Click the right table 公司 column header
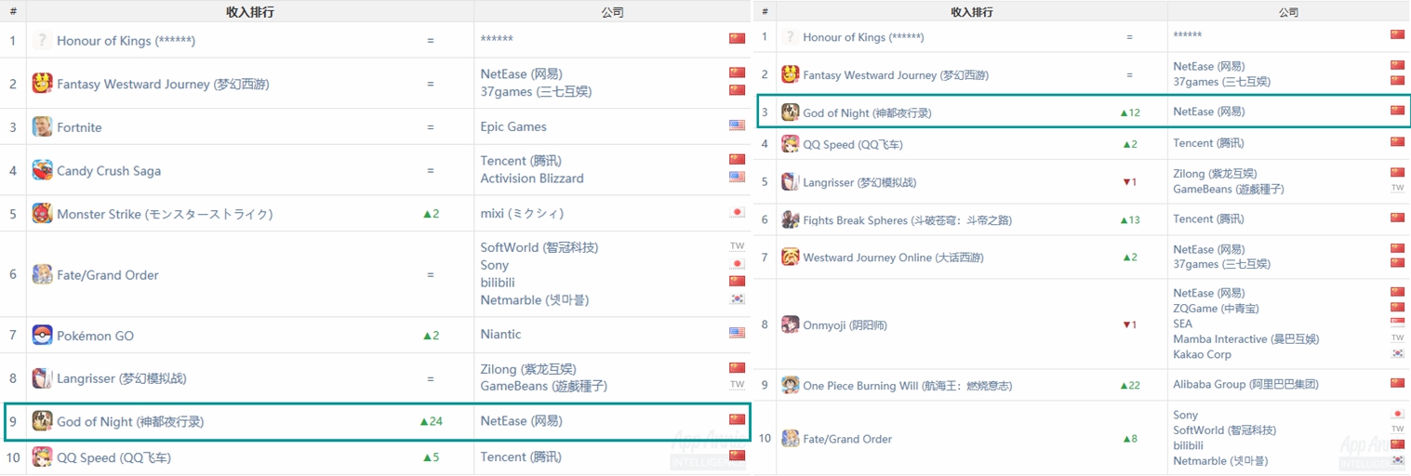The image size is (1411, 476). (x=1288, y=12)
